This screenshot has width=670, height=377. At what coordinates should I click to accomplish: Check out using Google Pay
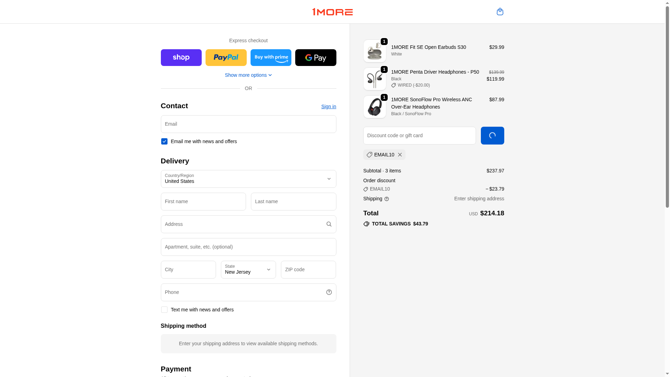316,58
